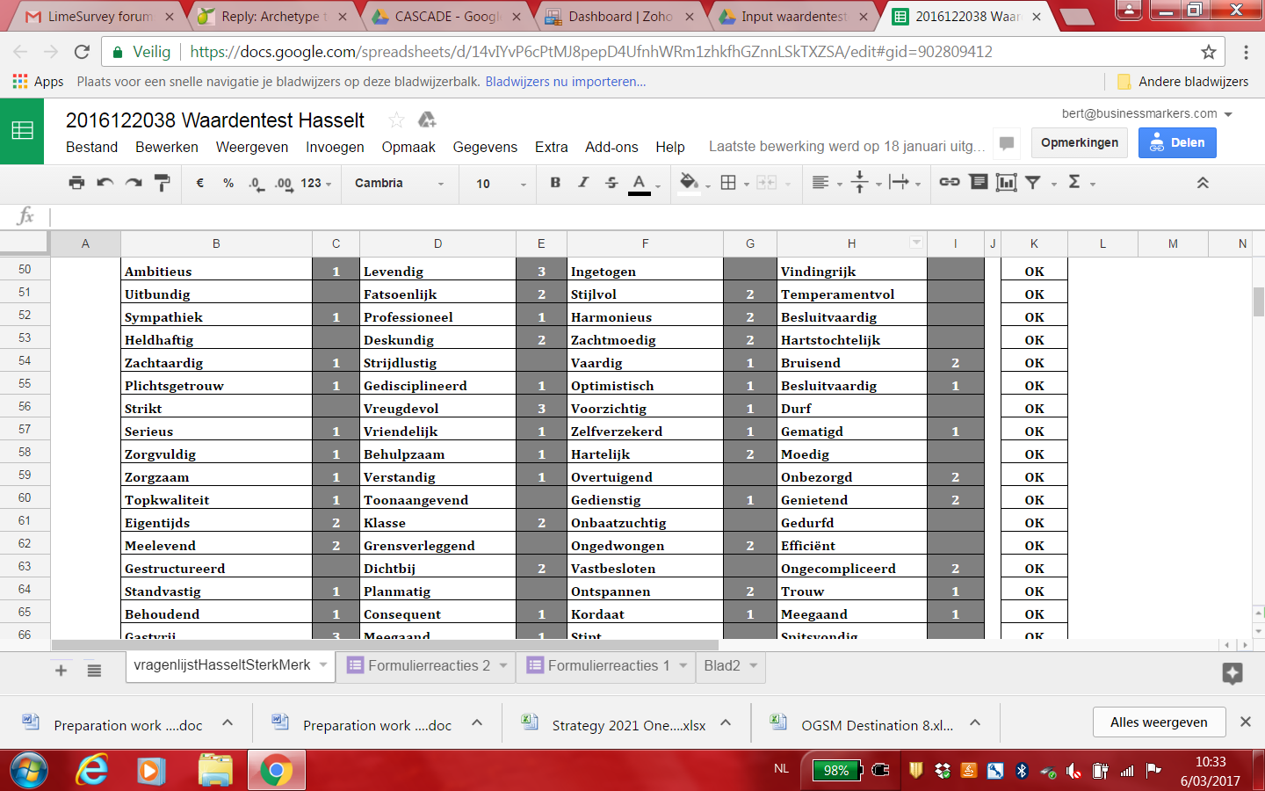Click the Opmerkingen button
The image size is (1265, 791).
pyautogui.click(x=1079, y=142)
